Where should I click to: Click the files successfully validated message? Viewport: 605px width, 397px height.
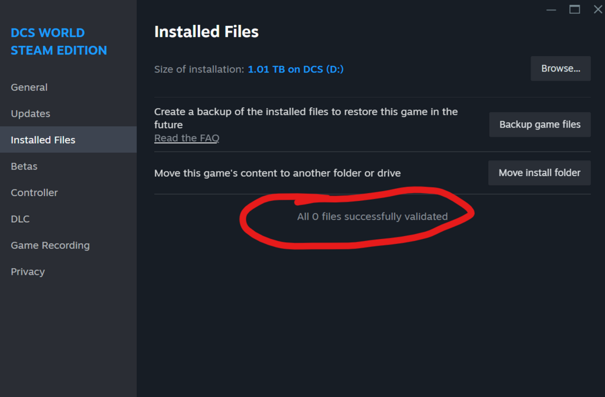point(372,217)
